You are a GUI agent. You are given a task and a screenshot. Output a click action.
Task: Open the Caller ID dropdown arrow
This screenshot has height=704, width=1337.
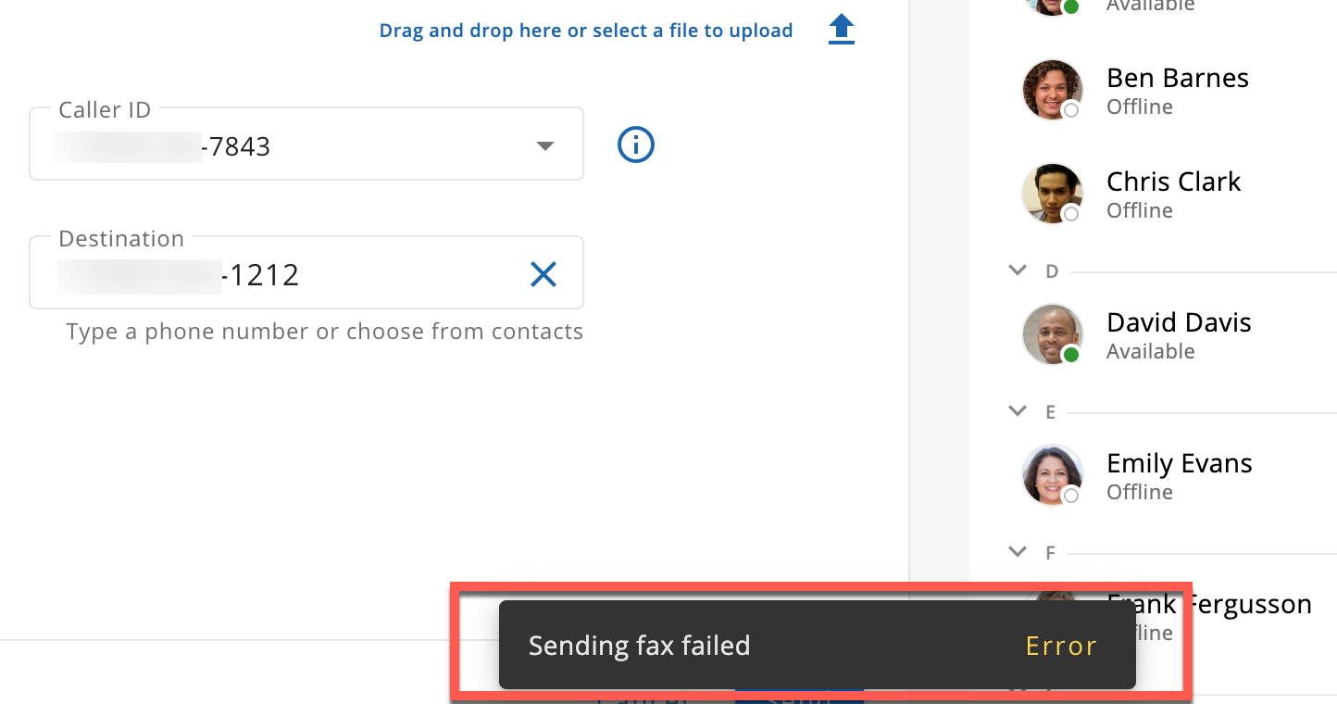tap(545, 146)
